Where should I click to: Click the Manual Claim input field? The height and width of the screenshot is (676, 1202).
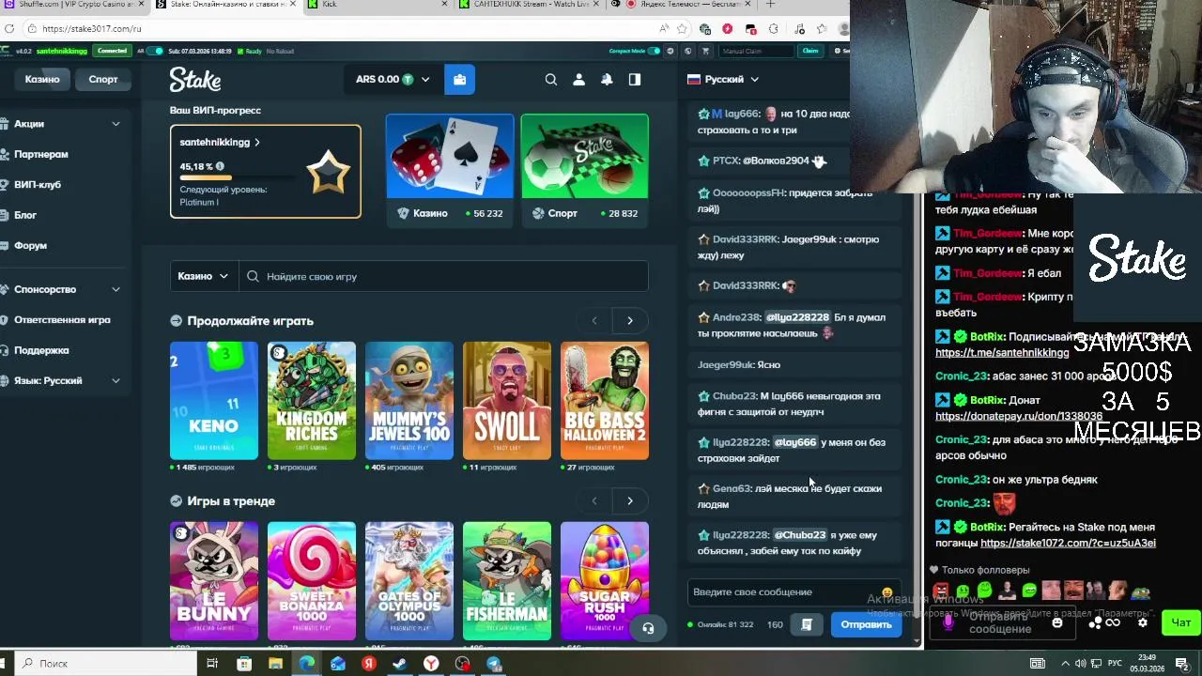click(757, 51)
